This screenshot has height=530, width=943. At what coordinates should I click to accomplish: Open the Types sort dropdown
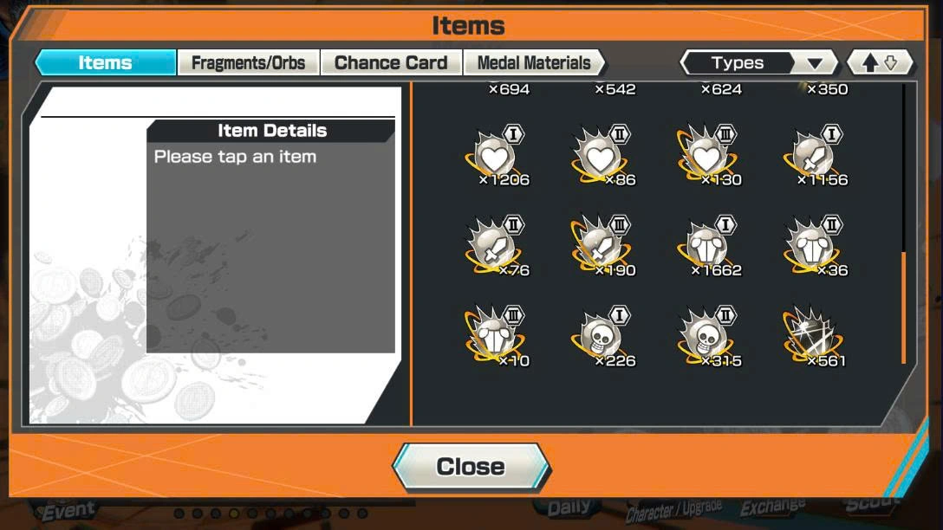coord(758,62)
